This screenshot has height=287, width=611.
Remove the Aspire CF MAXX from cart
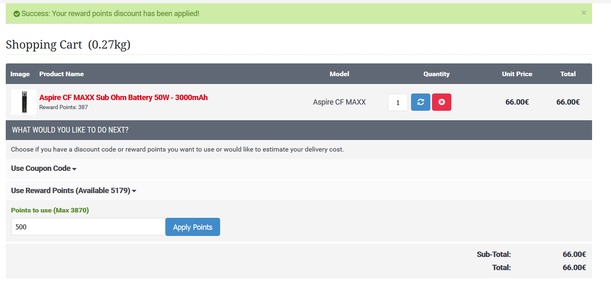pos(441,102)
